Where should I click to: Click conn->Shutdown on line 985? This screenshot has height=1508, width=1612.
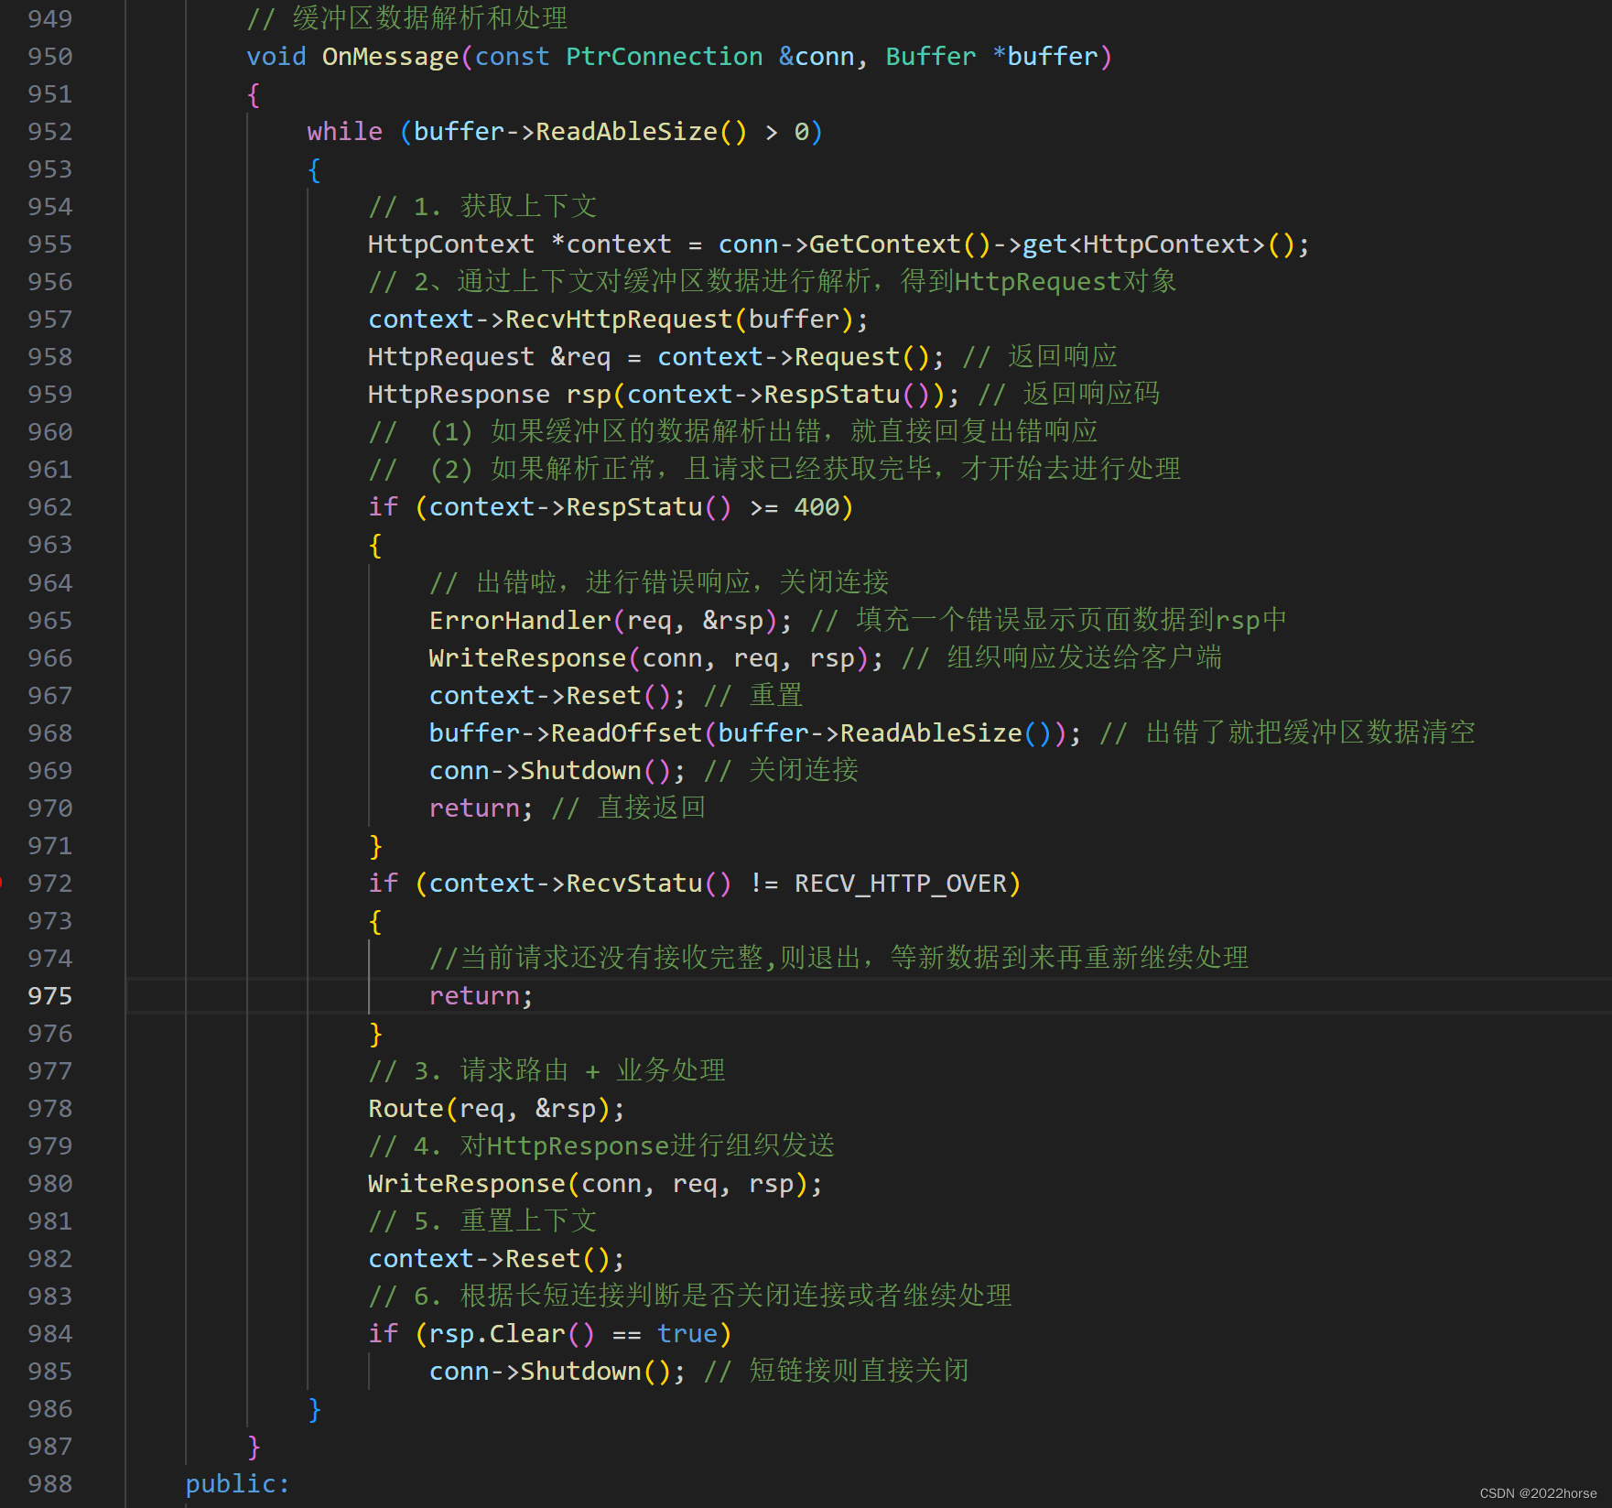pyautogui.click(x=535, y=1372)
